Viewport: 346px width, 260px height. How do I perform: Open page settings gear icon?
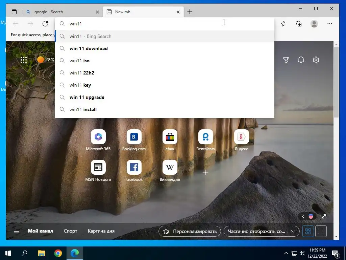point(316,60)
